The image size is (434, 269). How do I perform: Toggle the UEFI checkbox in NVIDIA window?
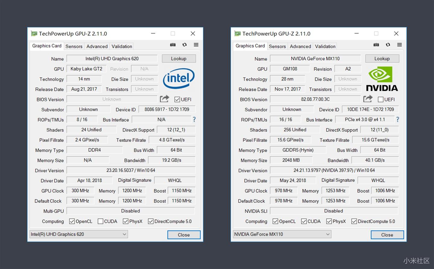click(381, 100)
